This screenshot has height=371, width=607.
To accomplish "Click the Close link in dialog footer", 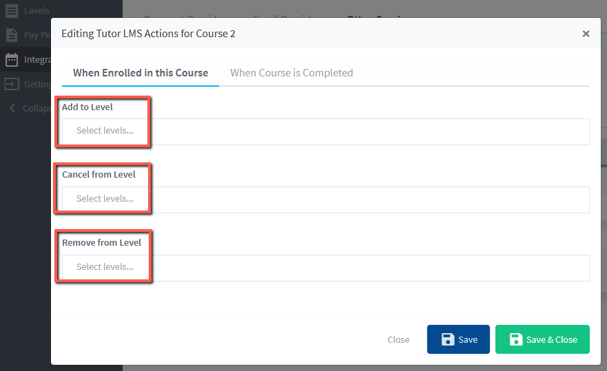I will coord(398,339).
